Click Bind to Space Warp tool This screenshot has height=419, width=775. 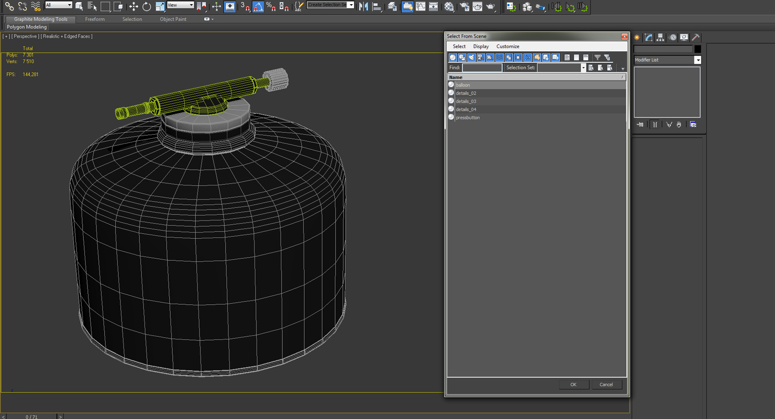[36, 6]
